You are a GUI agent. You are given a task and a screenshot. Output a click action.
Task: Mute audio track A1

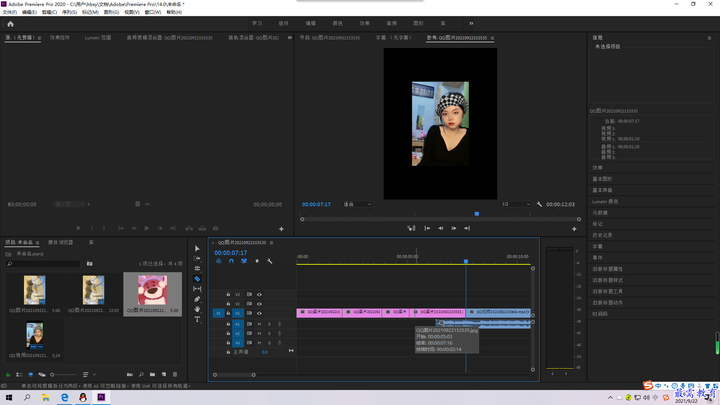tap(259, 324)
